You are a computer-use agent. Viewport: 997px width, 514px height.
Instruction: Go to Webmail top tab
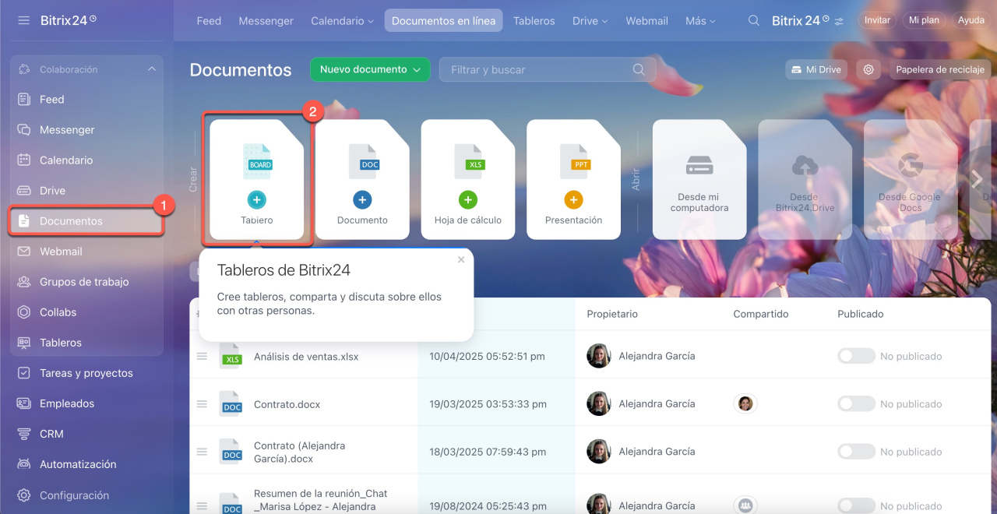pos(646,21)
